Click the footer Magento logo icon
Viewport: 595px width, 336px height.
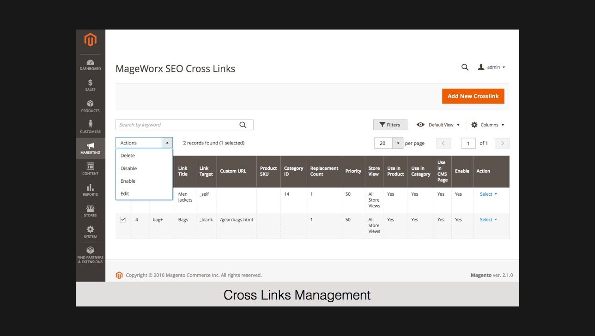tap(119, 275)
